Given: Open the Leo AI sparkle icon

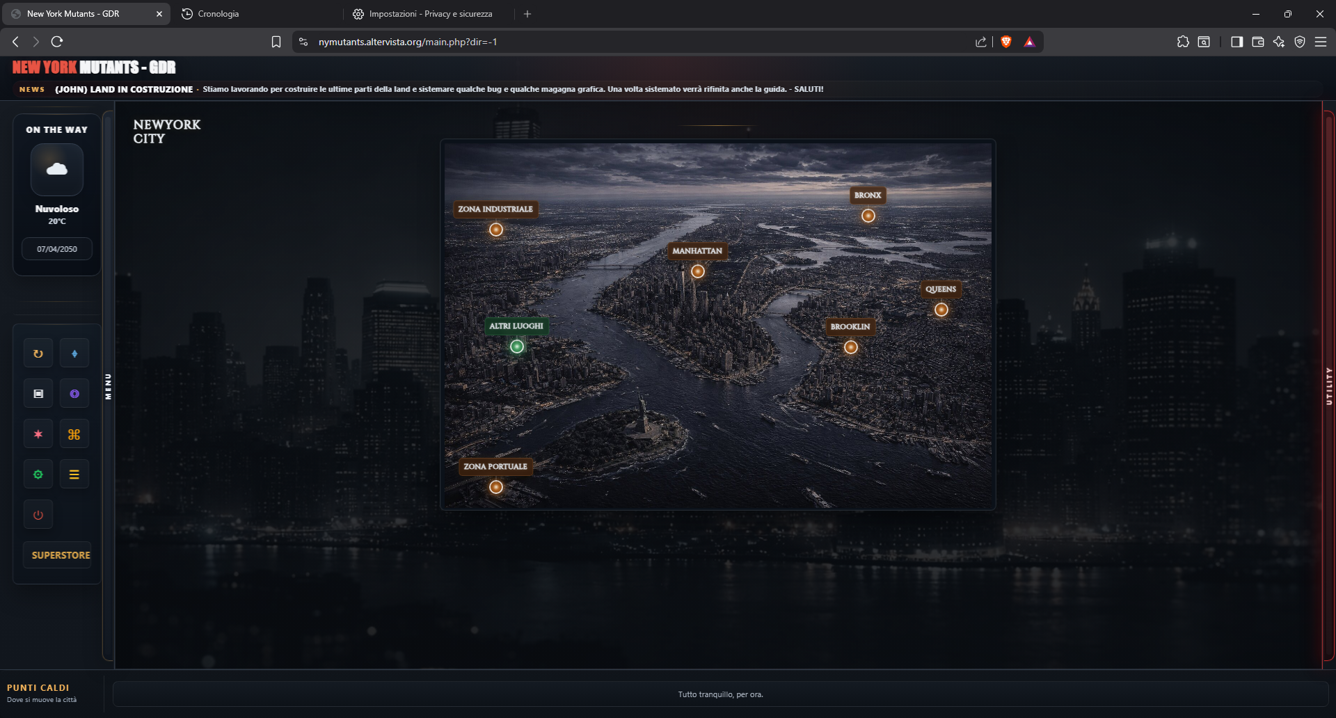Looking at the screenshot, I should point(1279,42).
